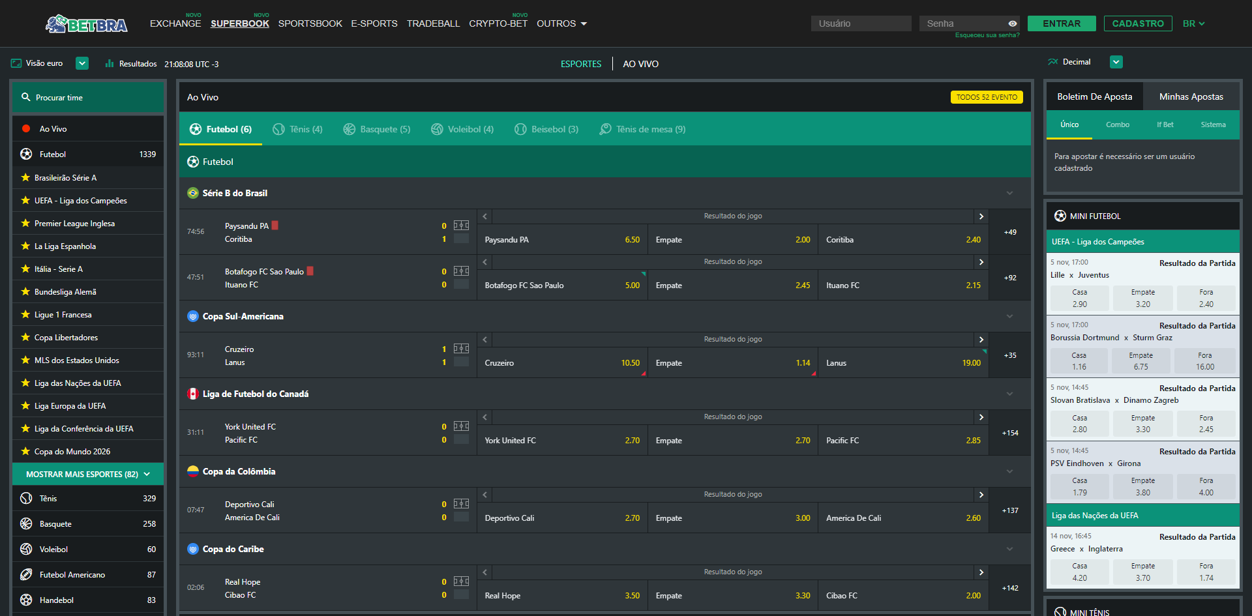Screen dimensions: 1252x616
Task: Open the OUTROS menu dropdown
Action: pos(562,23)
